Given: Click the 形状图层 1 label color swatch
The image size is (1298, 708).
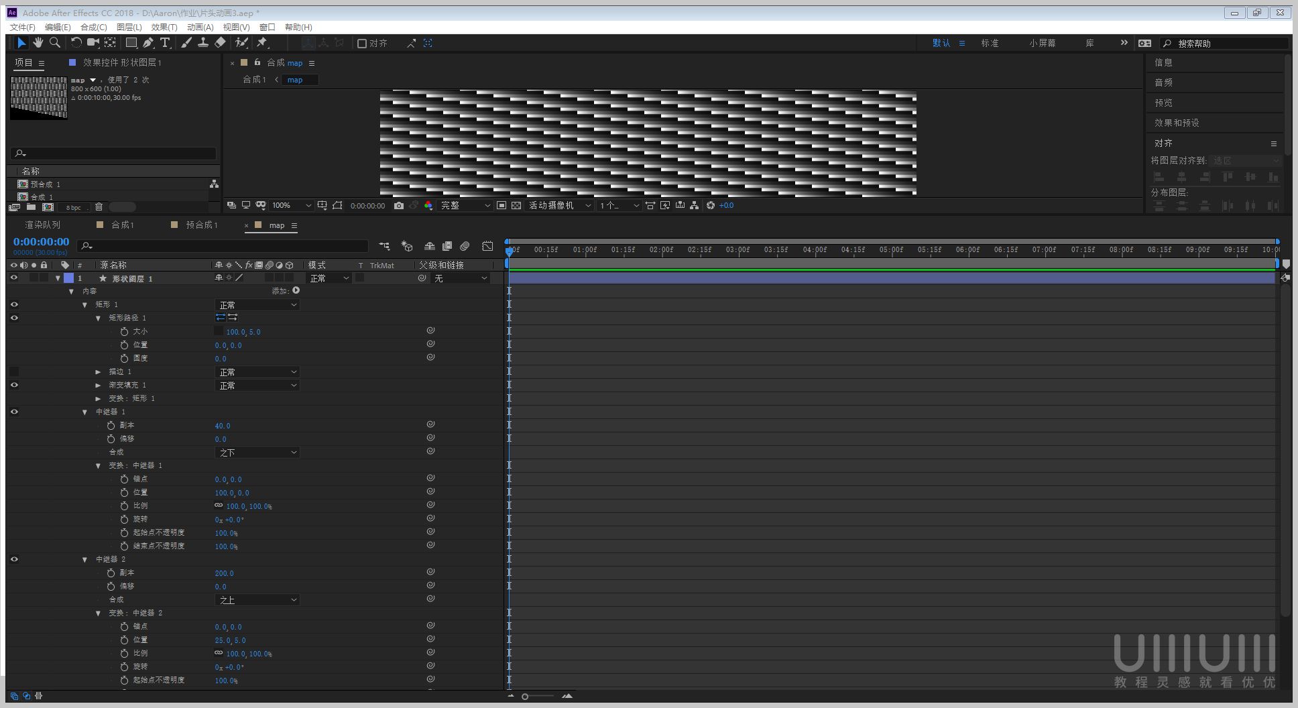Looking at the screenshot, I should [68, 278].
